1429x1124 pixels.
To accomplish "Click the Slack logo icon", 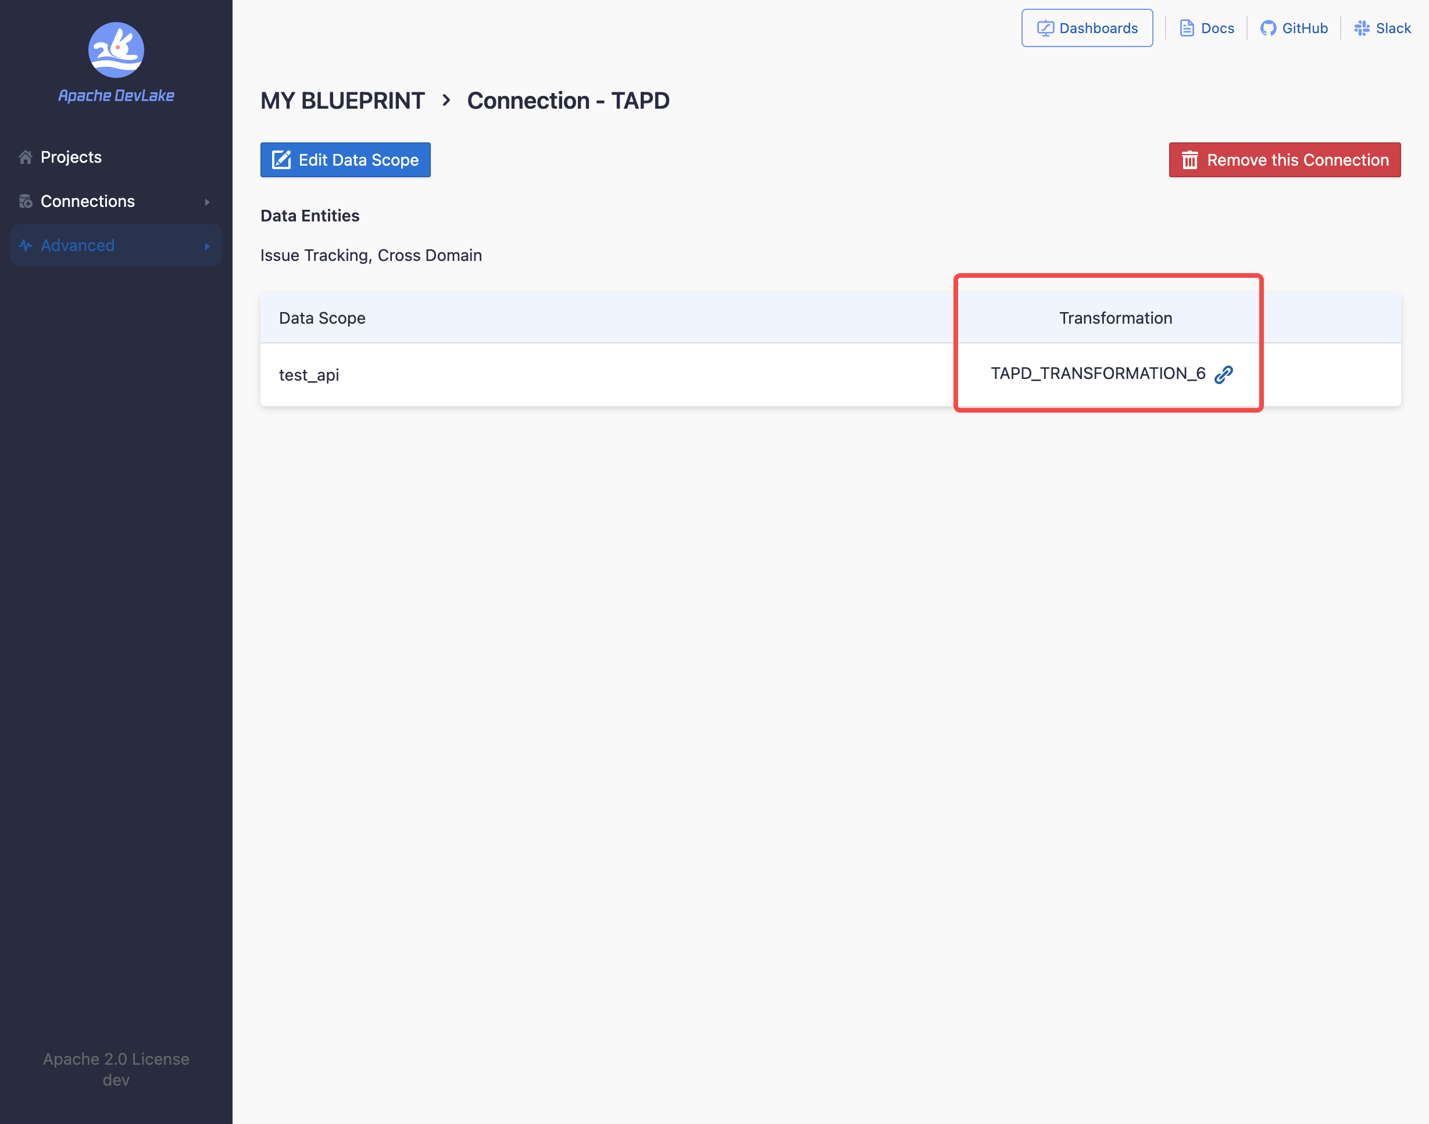I will pos(1362,28).
